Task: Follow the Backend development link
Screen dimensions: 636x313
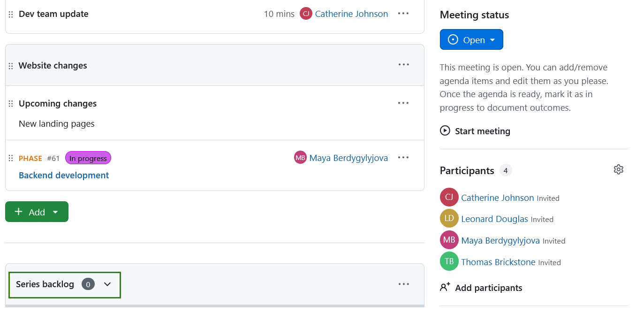Action: tap(63, 175)
